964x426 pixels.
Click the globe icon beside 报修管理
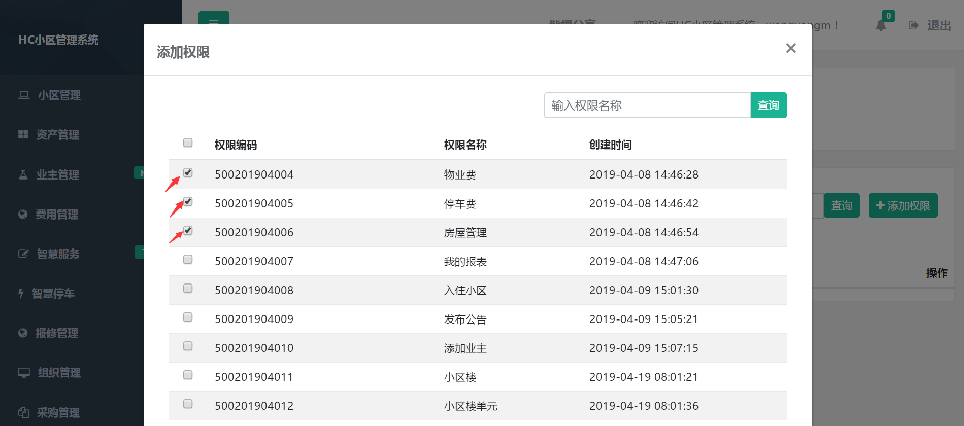tap(23, 333)
